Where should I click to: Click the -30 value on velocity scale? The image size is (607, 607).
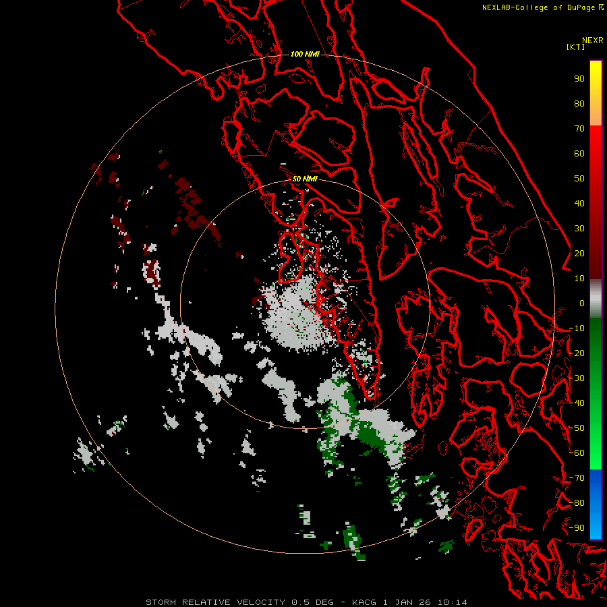click(x=577, y=378)
